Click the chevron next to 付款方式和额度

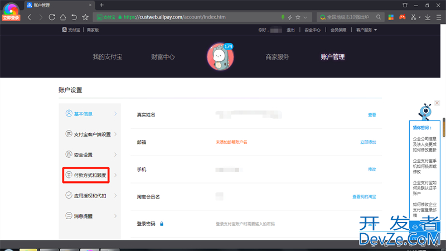coord(115,175)
